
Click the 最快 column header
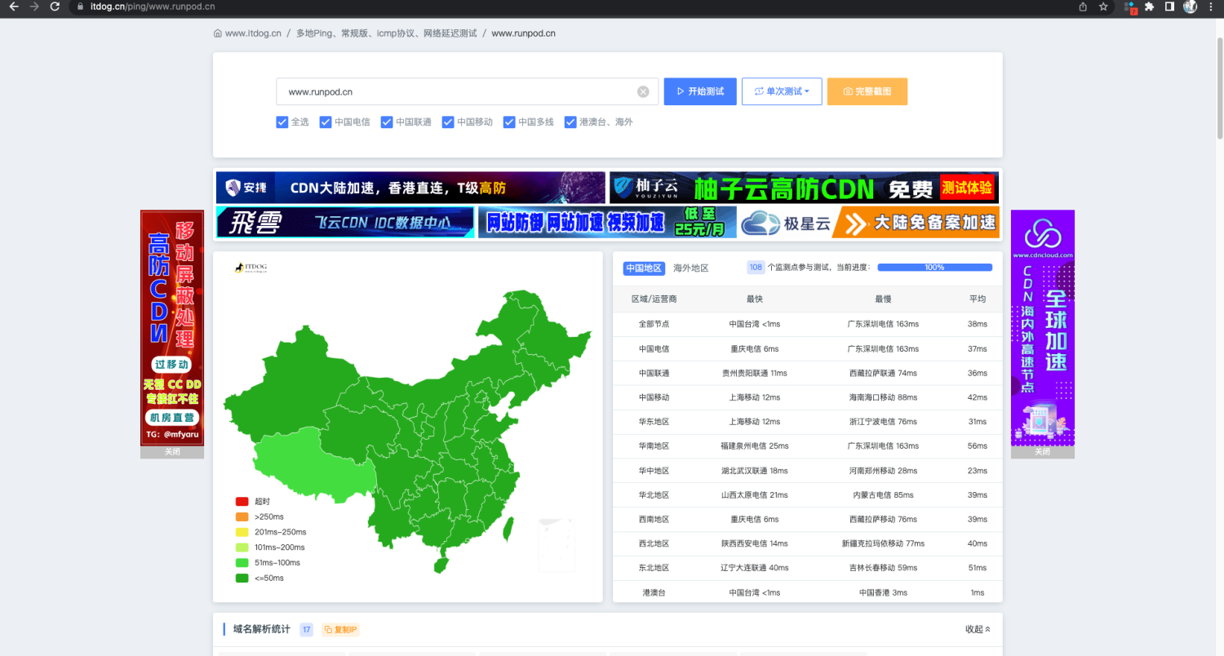[x=754, y=299]
